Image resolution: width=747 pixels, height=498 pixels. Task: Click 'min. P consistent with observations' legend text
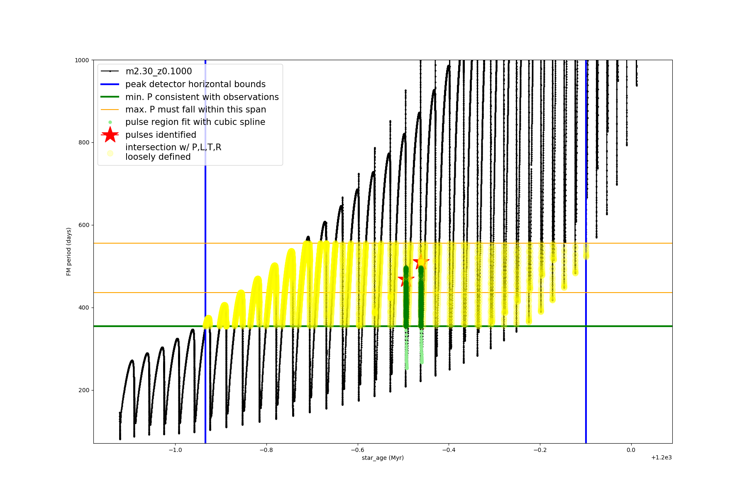pyautogui.click(x=202, y=97)
